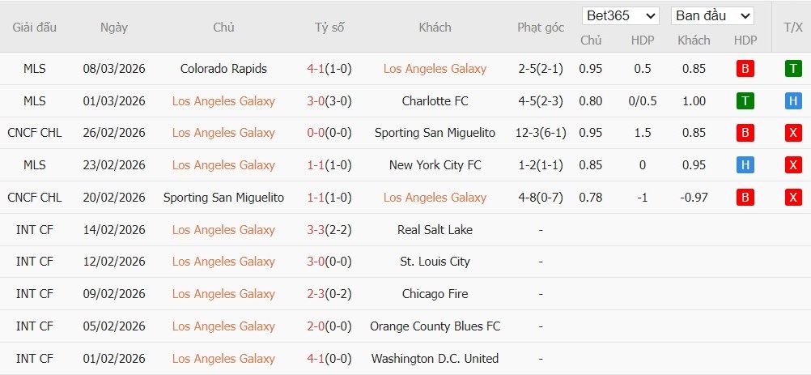Open the Ban đầu odds type dropdown
The image size is (811, 375).
pyautogui.click(x=712, y=15)
